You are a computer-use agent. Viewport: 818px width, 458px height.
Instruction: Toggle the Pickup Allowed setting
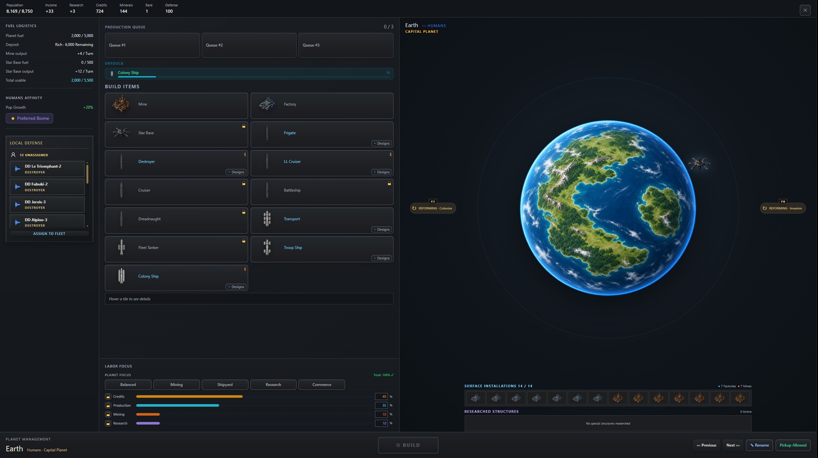point(793,445)
